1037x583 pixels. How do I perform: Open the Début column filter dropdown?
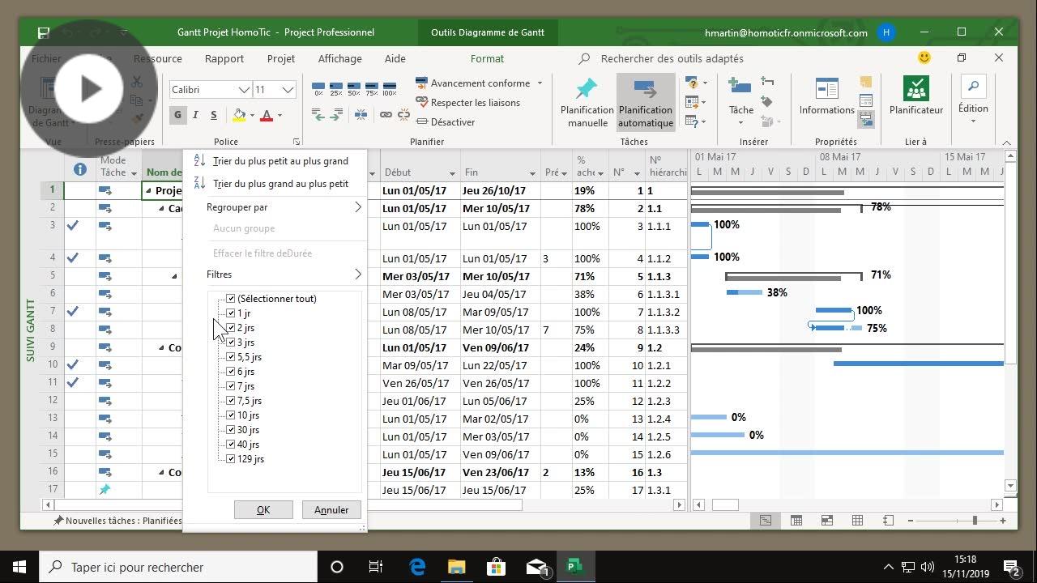point(452,173)
